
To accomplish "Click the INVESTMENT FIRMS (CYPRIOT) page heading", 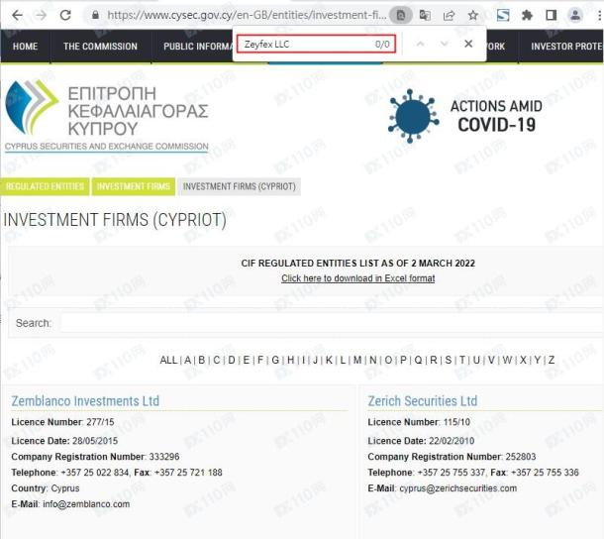I will [115, 220].
